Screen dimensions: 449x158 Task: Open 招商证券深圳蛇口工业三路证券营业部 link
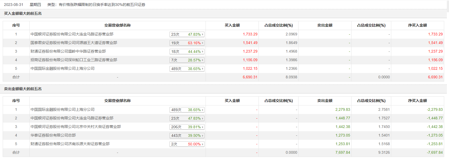74,60
